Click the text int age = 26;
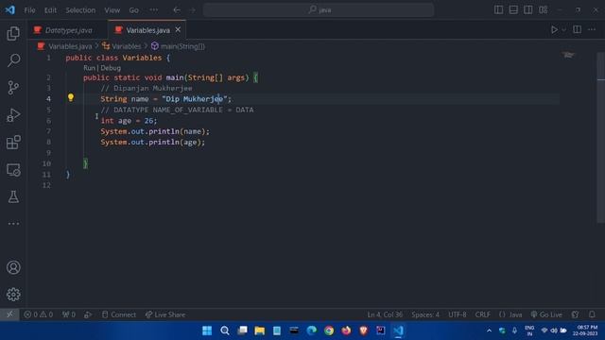This screenshot has height=340, width=605. 129,121
